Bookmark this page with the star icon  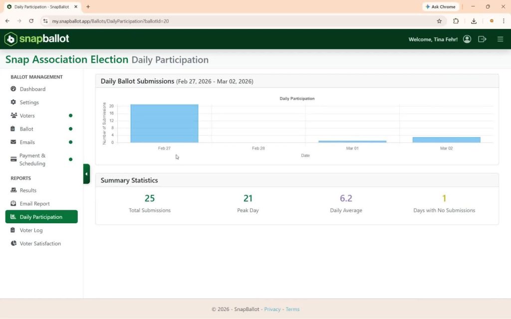coord(439,21)
